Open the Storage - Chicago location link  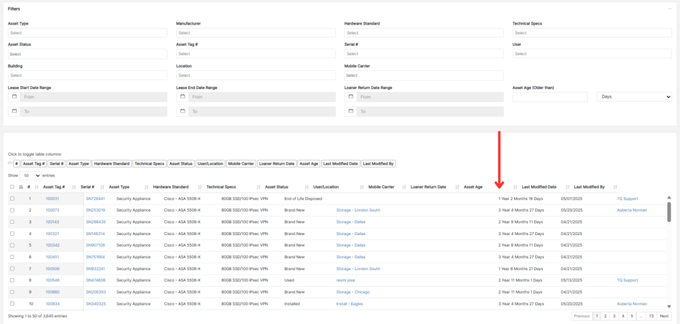[x=353, y=292]
